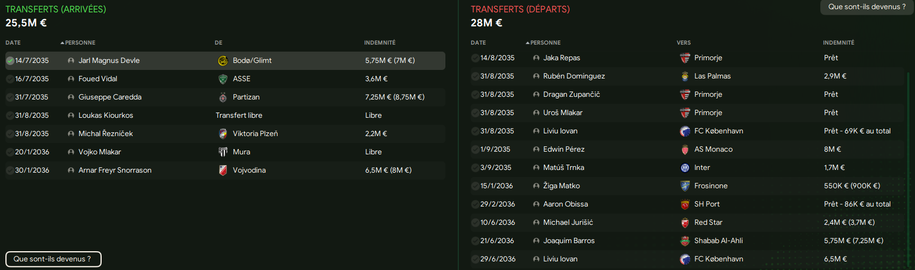Image resolution: width=915 pixels, height=270 pixels.
Task: Click the Partizan club badge
Action: (223, 97)
